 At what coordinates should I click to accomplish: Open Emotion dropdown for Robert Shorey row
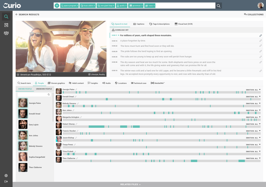[x=259, y=124]
